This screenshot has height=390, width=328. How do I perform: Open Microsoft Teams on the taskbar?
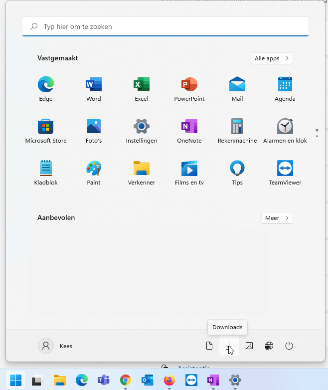pos(104,380)
